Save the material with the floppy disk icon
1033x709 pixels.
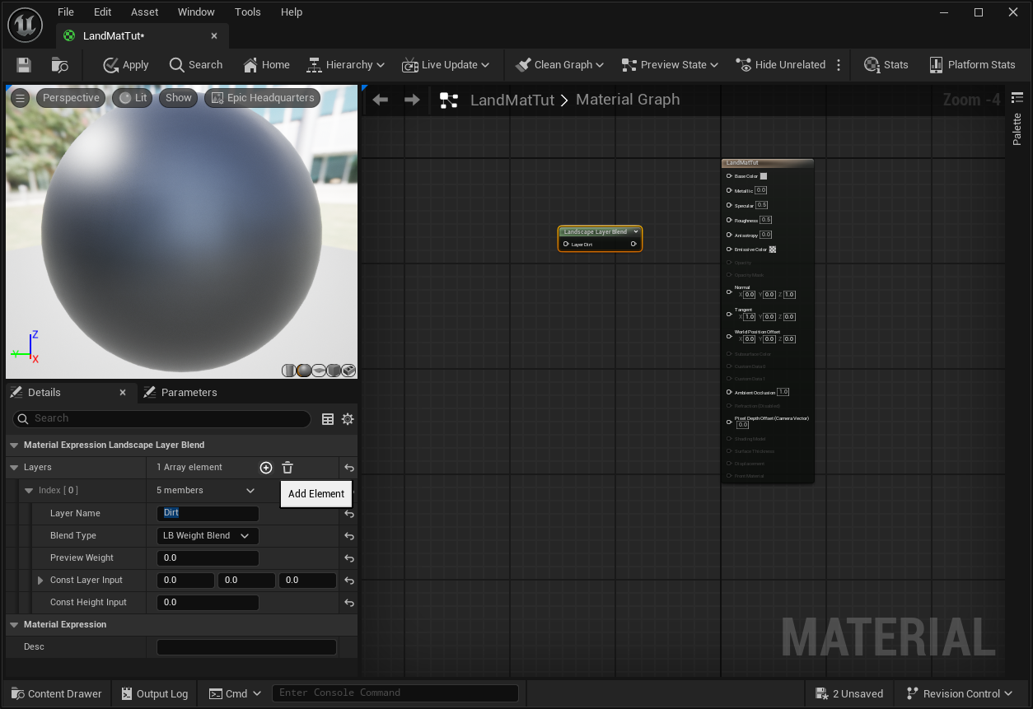click(x=24, y=65)
